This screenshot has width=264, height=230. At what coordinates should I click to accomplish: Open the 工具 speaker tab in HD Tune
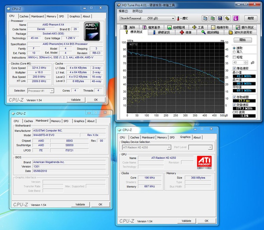tap(198, 27)
